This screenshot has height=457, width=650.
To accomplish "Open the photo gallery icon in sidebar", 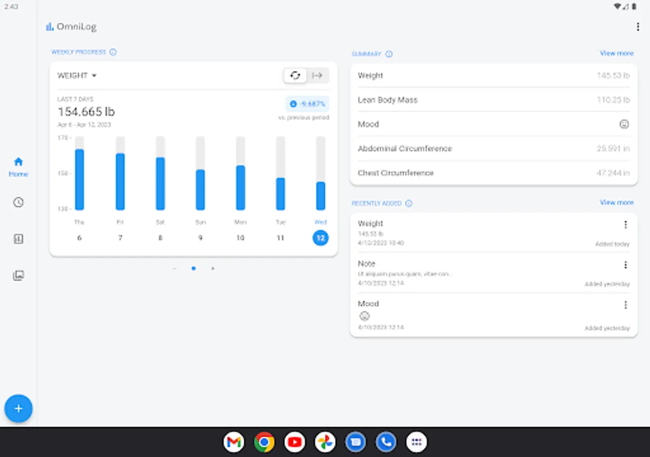I will 18,275.
